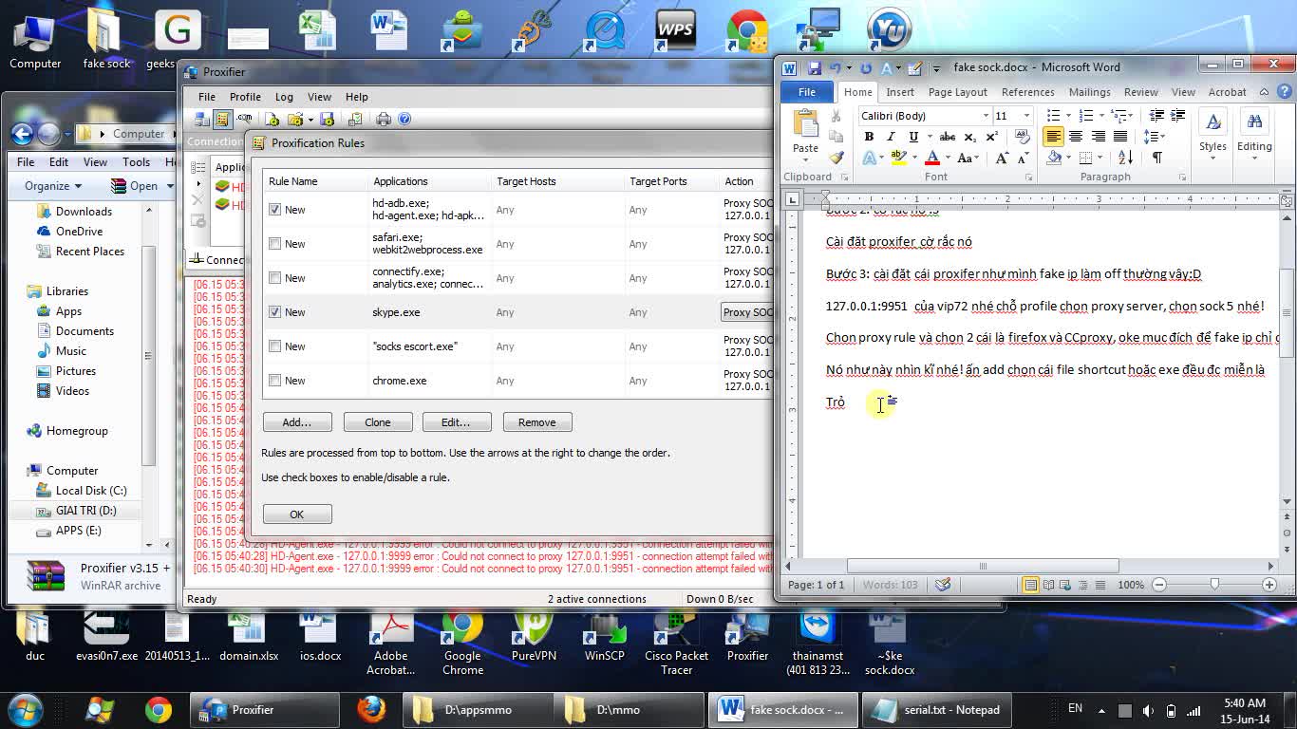Click proofing errors icon in Word status bar
The height and width of the screenshot is (729, 1297).
(943, 585)
